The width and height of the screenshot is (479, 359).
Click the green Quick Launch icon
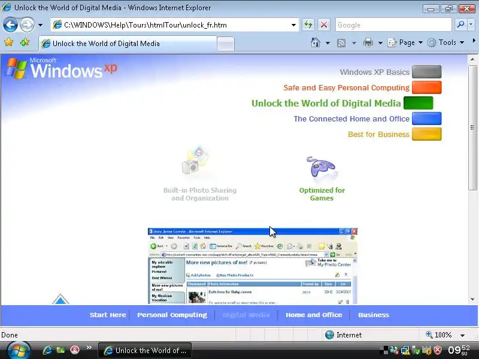coord(60,350)
